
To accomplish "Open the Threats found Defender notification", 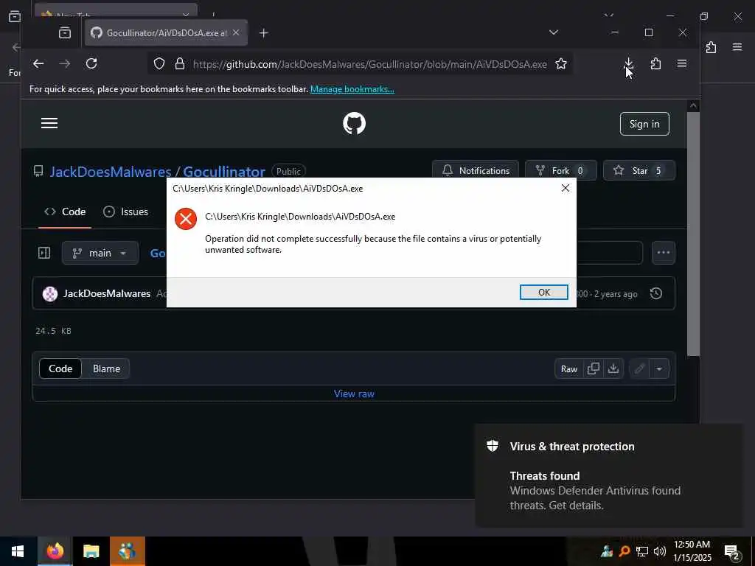I will pyautogui.click(x=608, y=475).
